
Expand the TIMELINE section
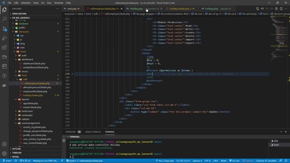click(17, 153)
